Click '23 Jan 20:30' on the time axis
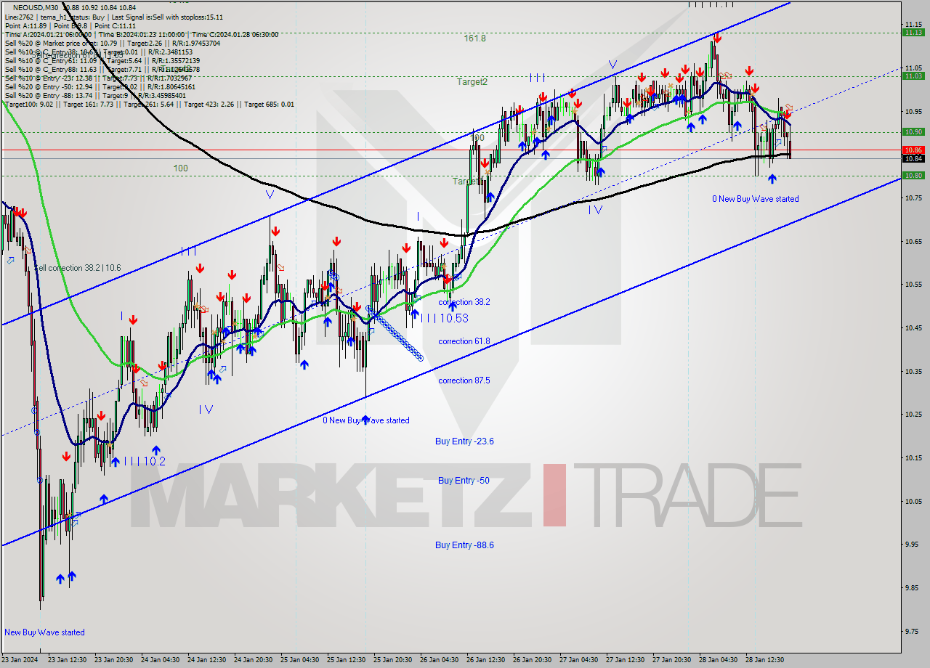 pyautogui.click(x=113, y=660)
